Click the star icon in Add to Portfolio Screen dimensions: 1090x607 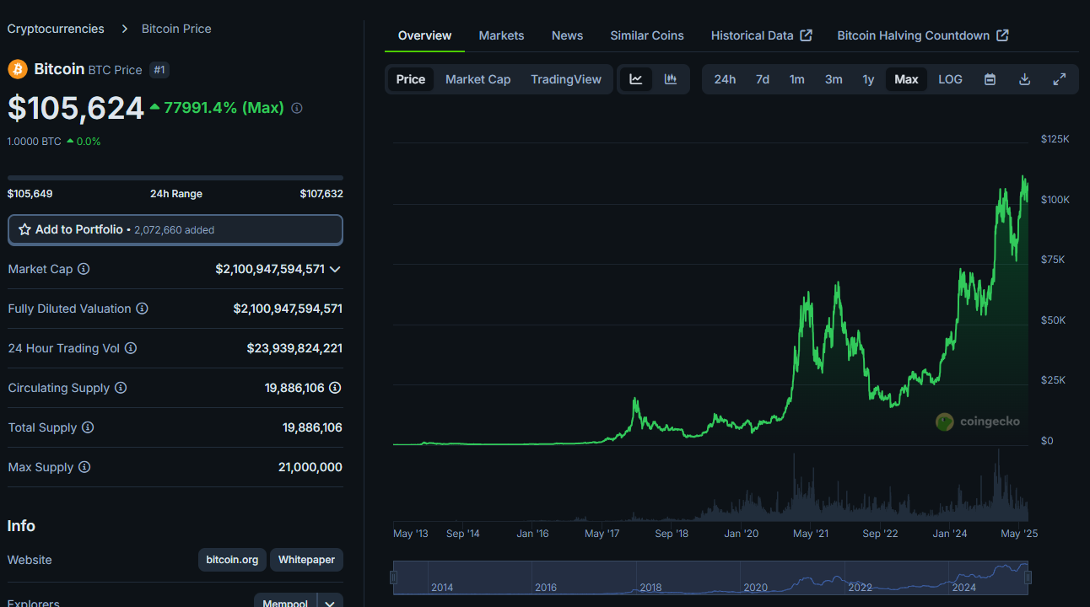pyautogui.click(x=24, y=229)
